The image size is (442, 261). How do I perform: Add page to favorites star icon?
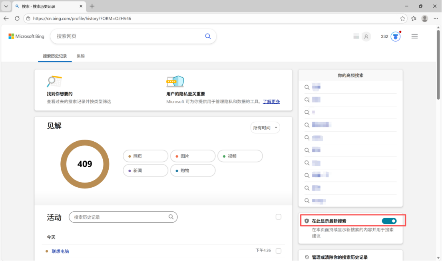click(x=402, y=18)
